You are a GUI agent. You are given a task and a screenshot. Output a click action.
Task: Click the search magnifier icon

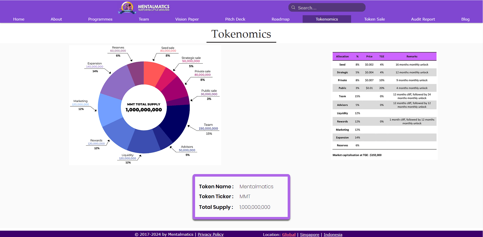293,8
